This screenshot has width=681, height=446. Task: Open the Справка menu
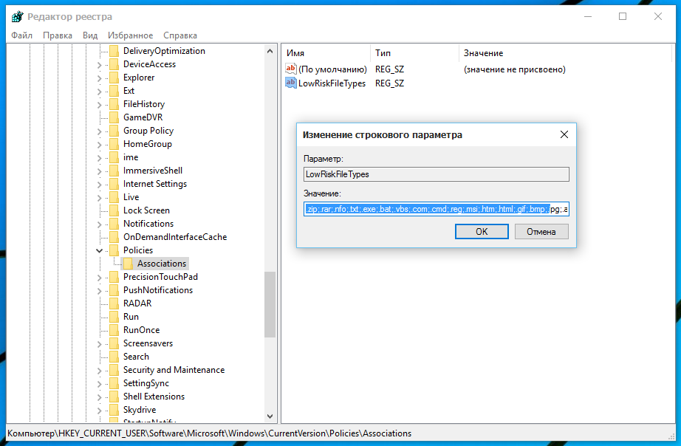click(179, 35)
